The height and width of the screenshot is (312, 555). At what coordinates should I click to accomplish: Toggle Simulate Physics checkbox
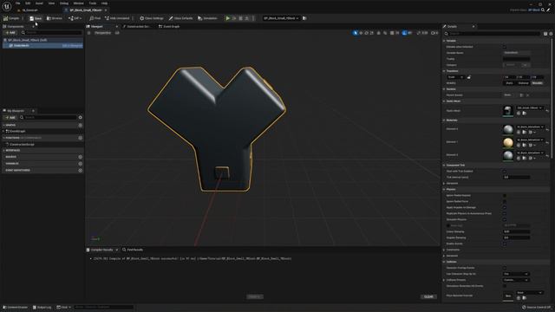coord(505,219)
